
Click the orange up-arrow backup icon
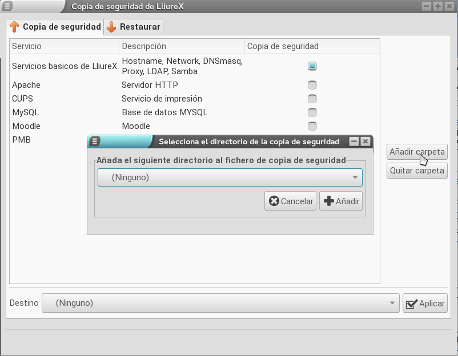(14, 27)
